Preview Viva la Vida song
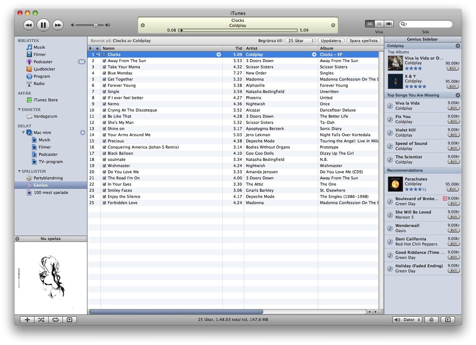Viewport: 476px width, 345px height. coord(390,106)
